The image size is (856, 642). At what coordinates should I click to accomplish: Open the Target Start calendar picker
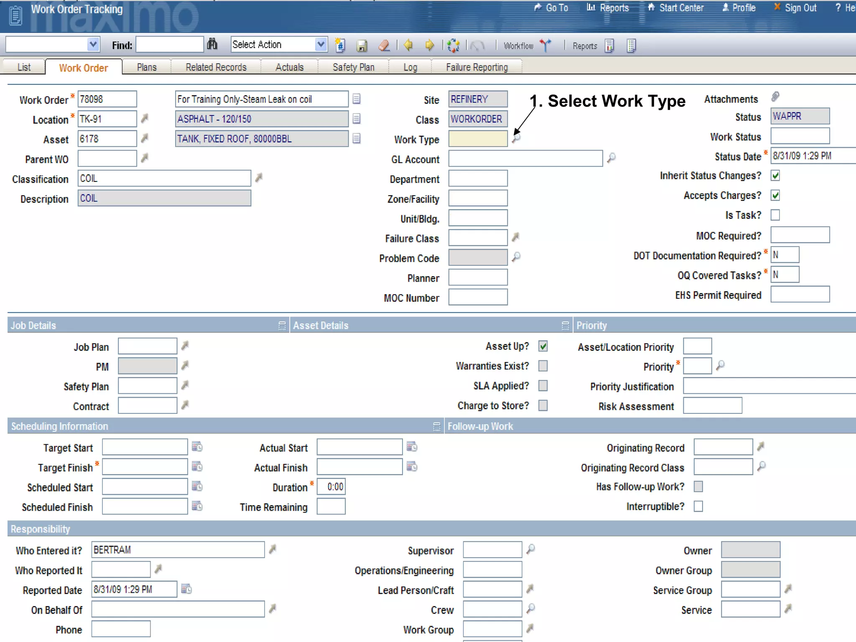tap(197, 446)
